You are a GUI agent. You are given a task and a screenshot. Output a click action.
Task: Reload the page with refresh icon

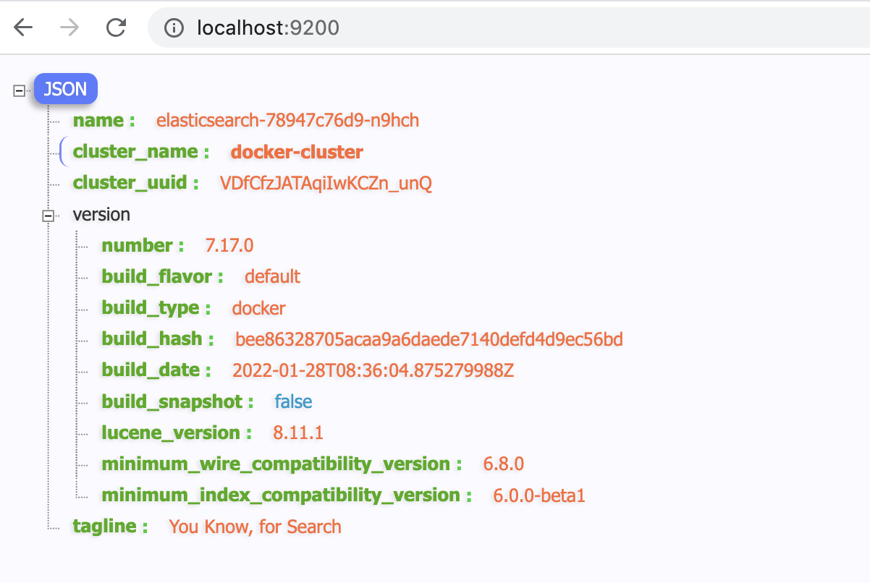[x=116, y=27]
